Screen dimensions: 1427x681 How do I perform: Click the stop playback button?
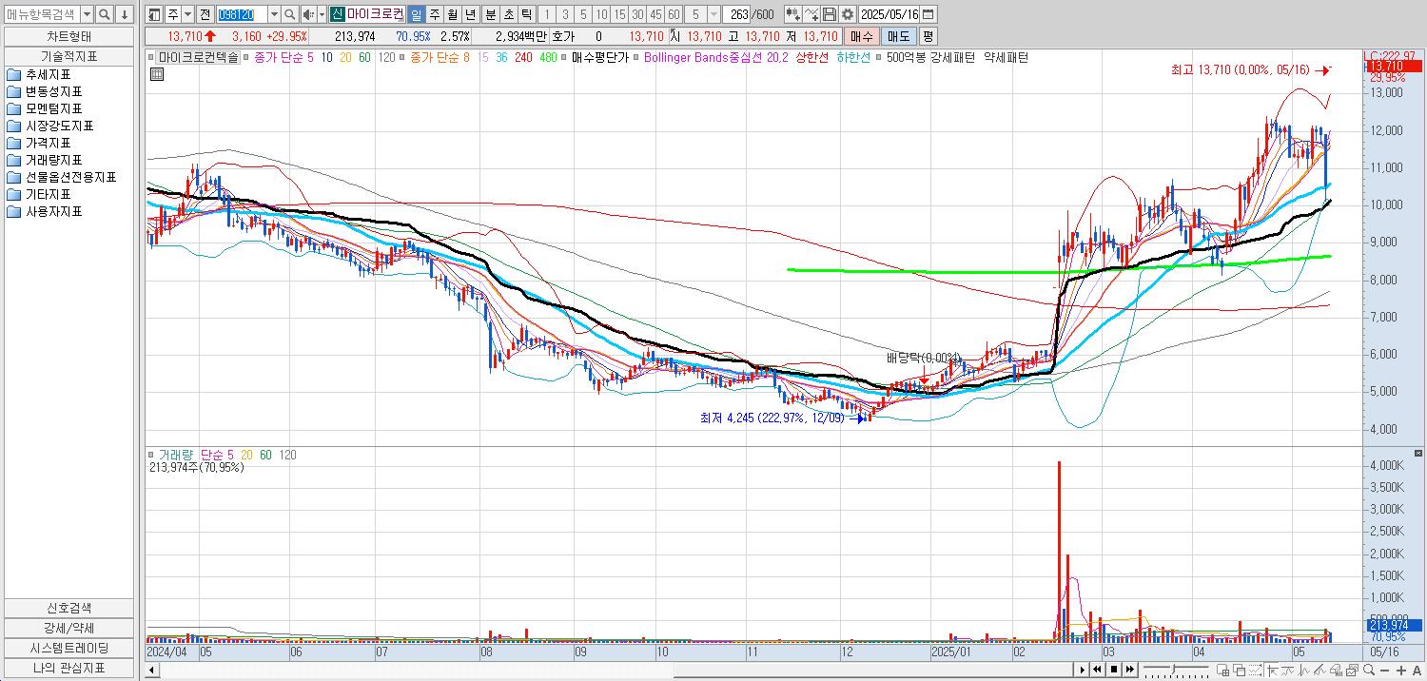click(x=1114, y=670)
